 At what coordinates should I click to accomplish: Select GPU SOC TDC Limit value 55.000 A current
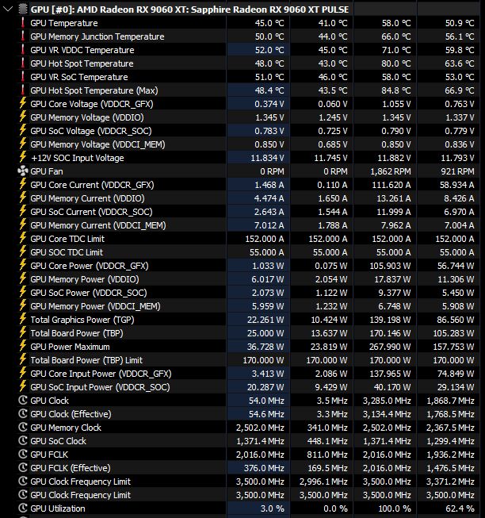click(x=266, y=252)
